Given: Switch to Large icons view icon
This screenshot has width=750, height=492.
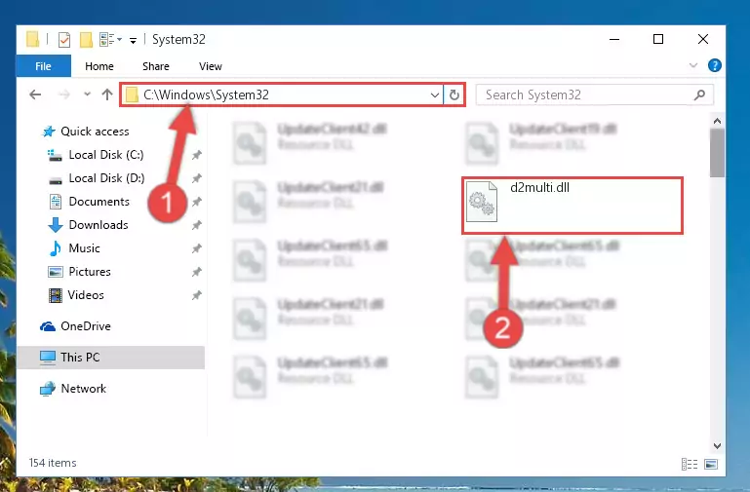Looking at the screenshot, I should click(711, 465).
